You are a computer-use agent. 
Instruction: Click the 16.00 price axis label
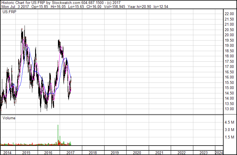click(229, 77)
